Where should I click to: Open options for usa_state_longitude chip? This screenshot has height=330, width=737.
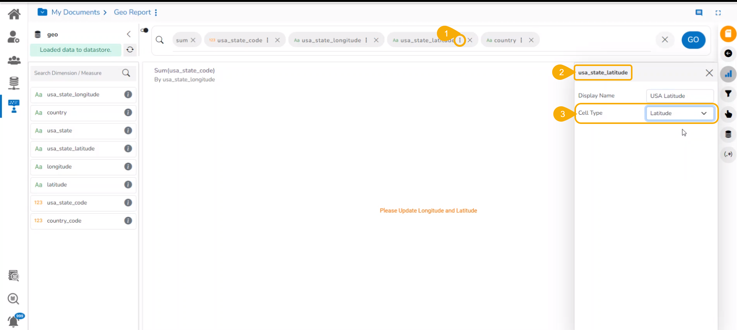pyautogui.click(x=366, y=40)
